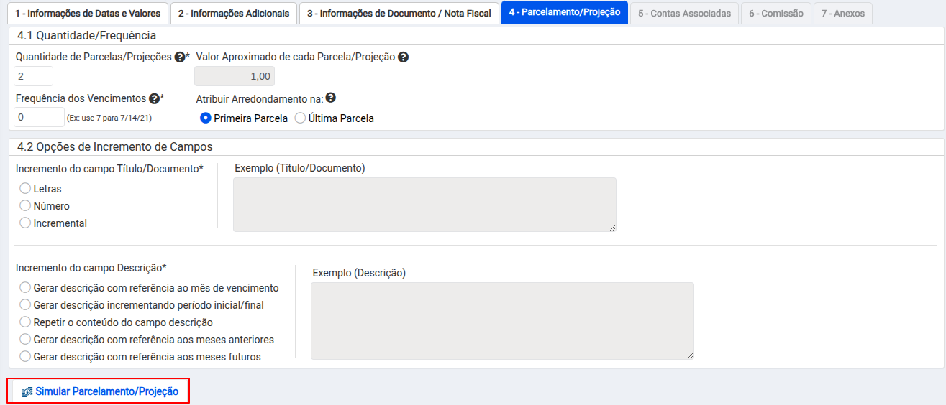Screen dimensions: 946x405
Task: Choose Letras increment for Título/Documento
Action: tap(25, 189)
